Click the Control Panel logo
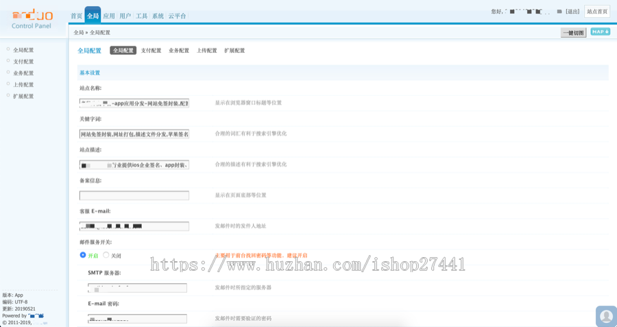This screenshot has height=327, width=617. pos(32,20)
